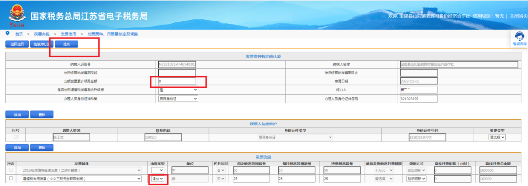Click the 申请日期 field showing 2022-11-01

pos(419,81)
